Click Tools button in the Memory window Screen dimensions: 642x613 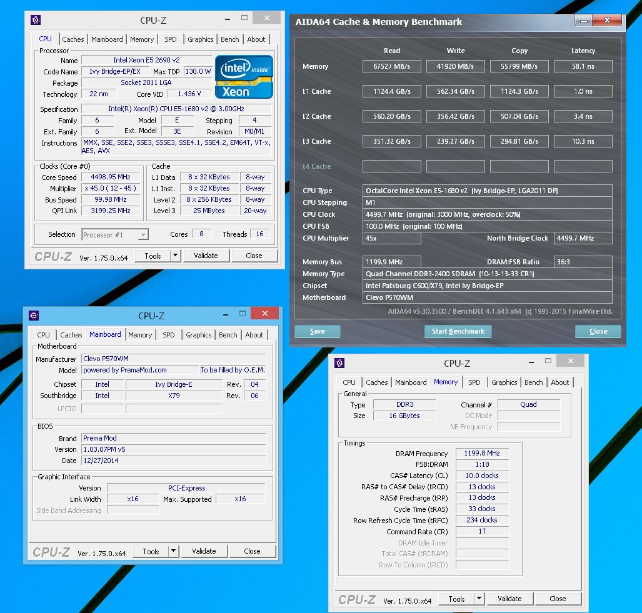(x=456, y=599)
